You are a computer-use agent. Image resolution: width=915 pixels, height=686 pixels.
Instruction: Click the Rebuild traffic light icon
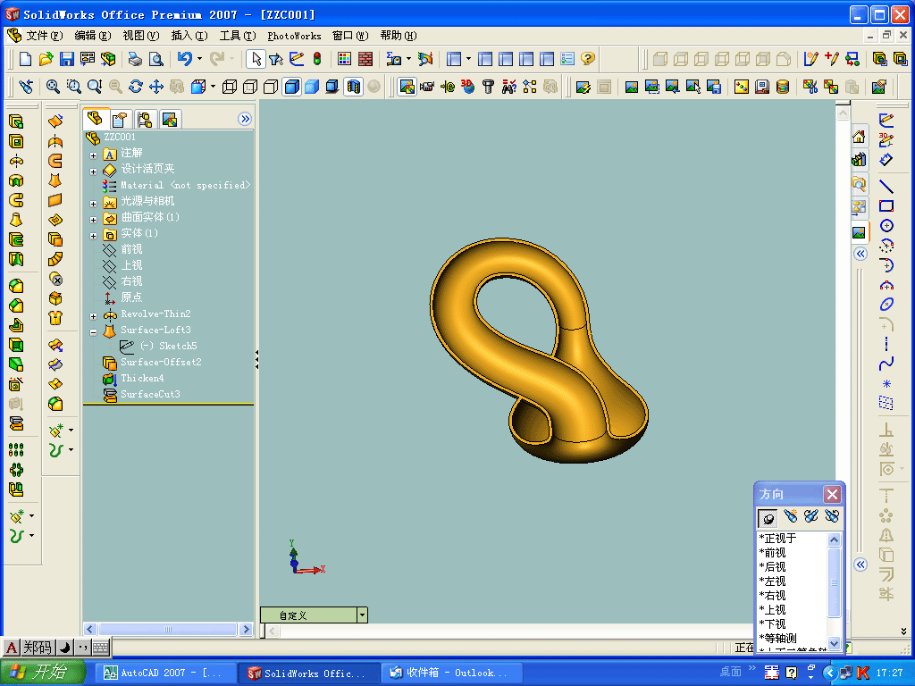click(x=317, y=59)
